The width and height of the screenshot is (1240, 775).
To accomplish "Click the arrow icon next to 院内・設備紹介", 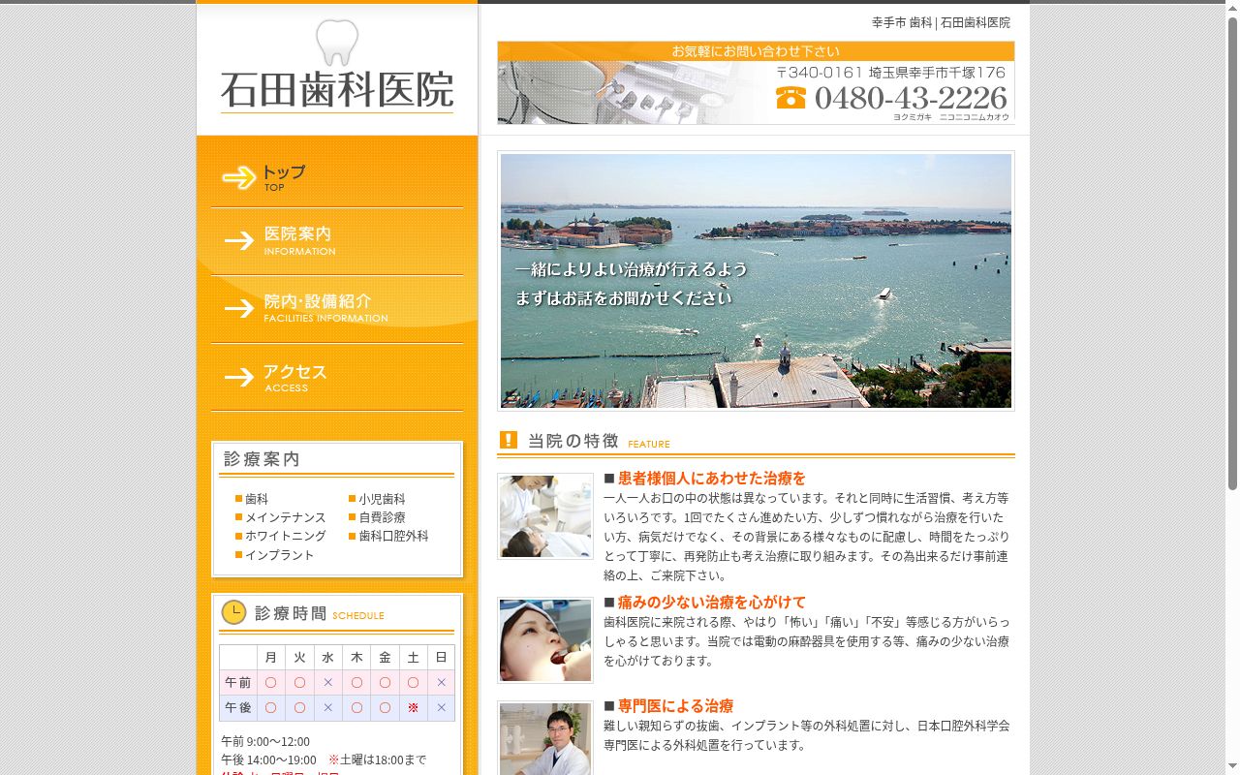I will pos(239,308).
